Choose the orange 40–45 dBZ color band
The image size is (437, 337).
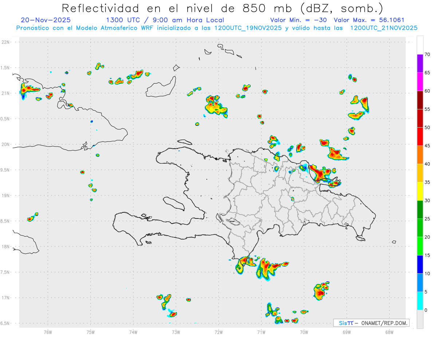pos(420,155)
